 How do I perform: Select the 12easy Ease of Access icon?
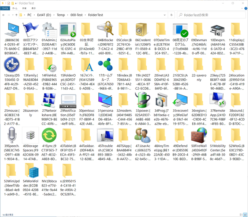[12, 65]
